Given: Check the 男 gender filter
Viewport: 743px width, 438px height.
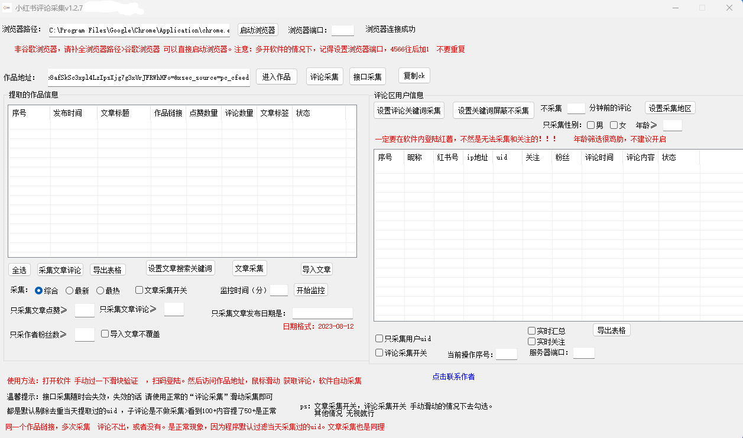Looking at the screenshot, I should 591,125.
